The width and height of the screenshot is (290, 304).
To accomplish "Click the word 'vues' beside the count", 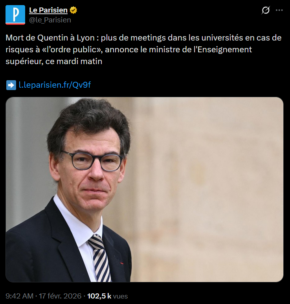I will pyautogui.click(x=120, y=296).
